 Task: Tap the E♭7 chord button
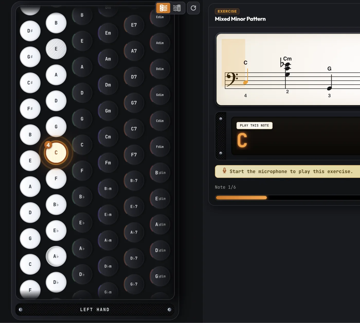pos(134,207)
